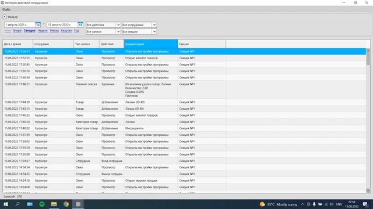Image resolution: width=373 pixels, height=209 pixels.
Task: Open the volume tray icon
Action: tap(332, 204)
